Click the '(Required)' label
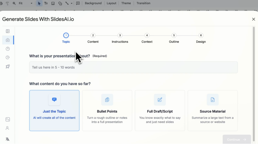The height and width of the screenshot is (144, 258). click(x=100, y=56)
